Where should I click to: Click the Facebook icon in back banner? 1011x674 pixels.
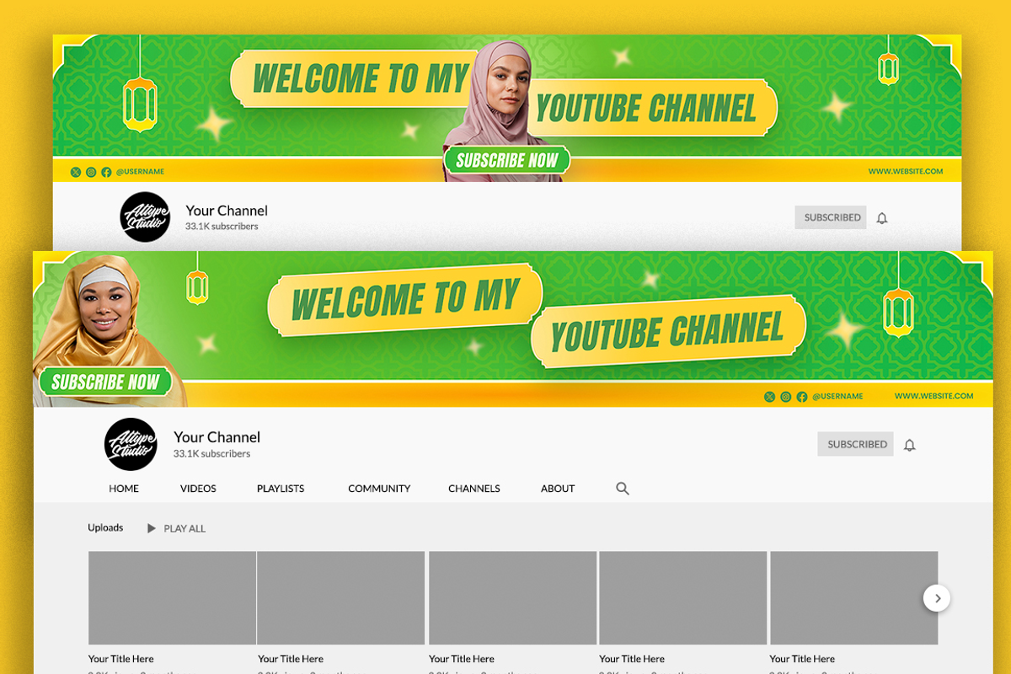pyautogui.click(x=106, y=172)
